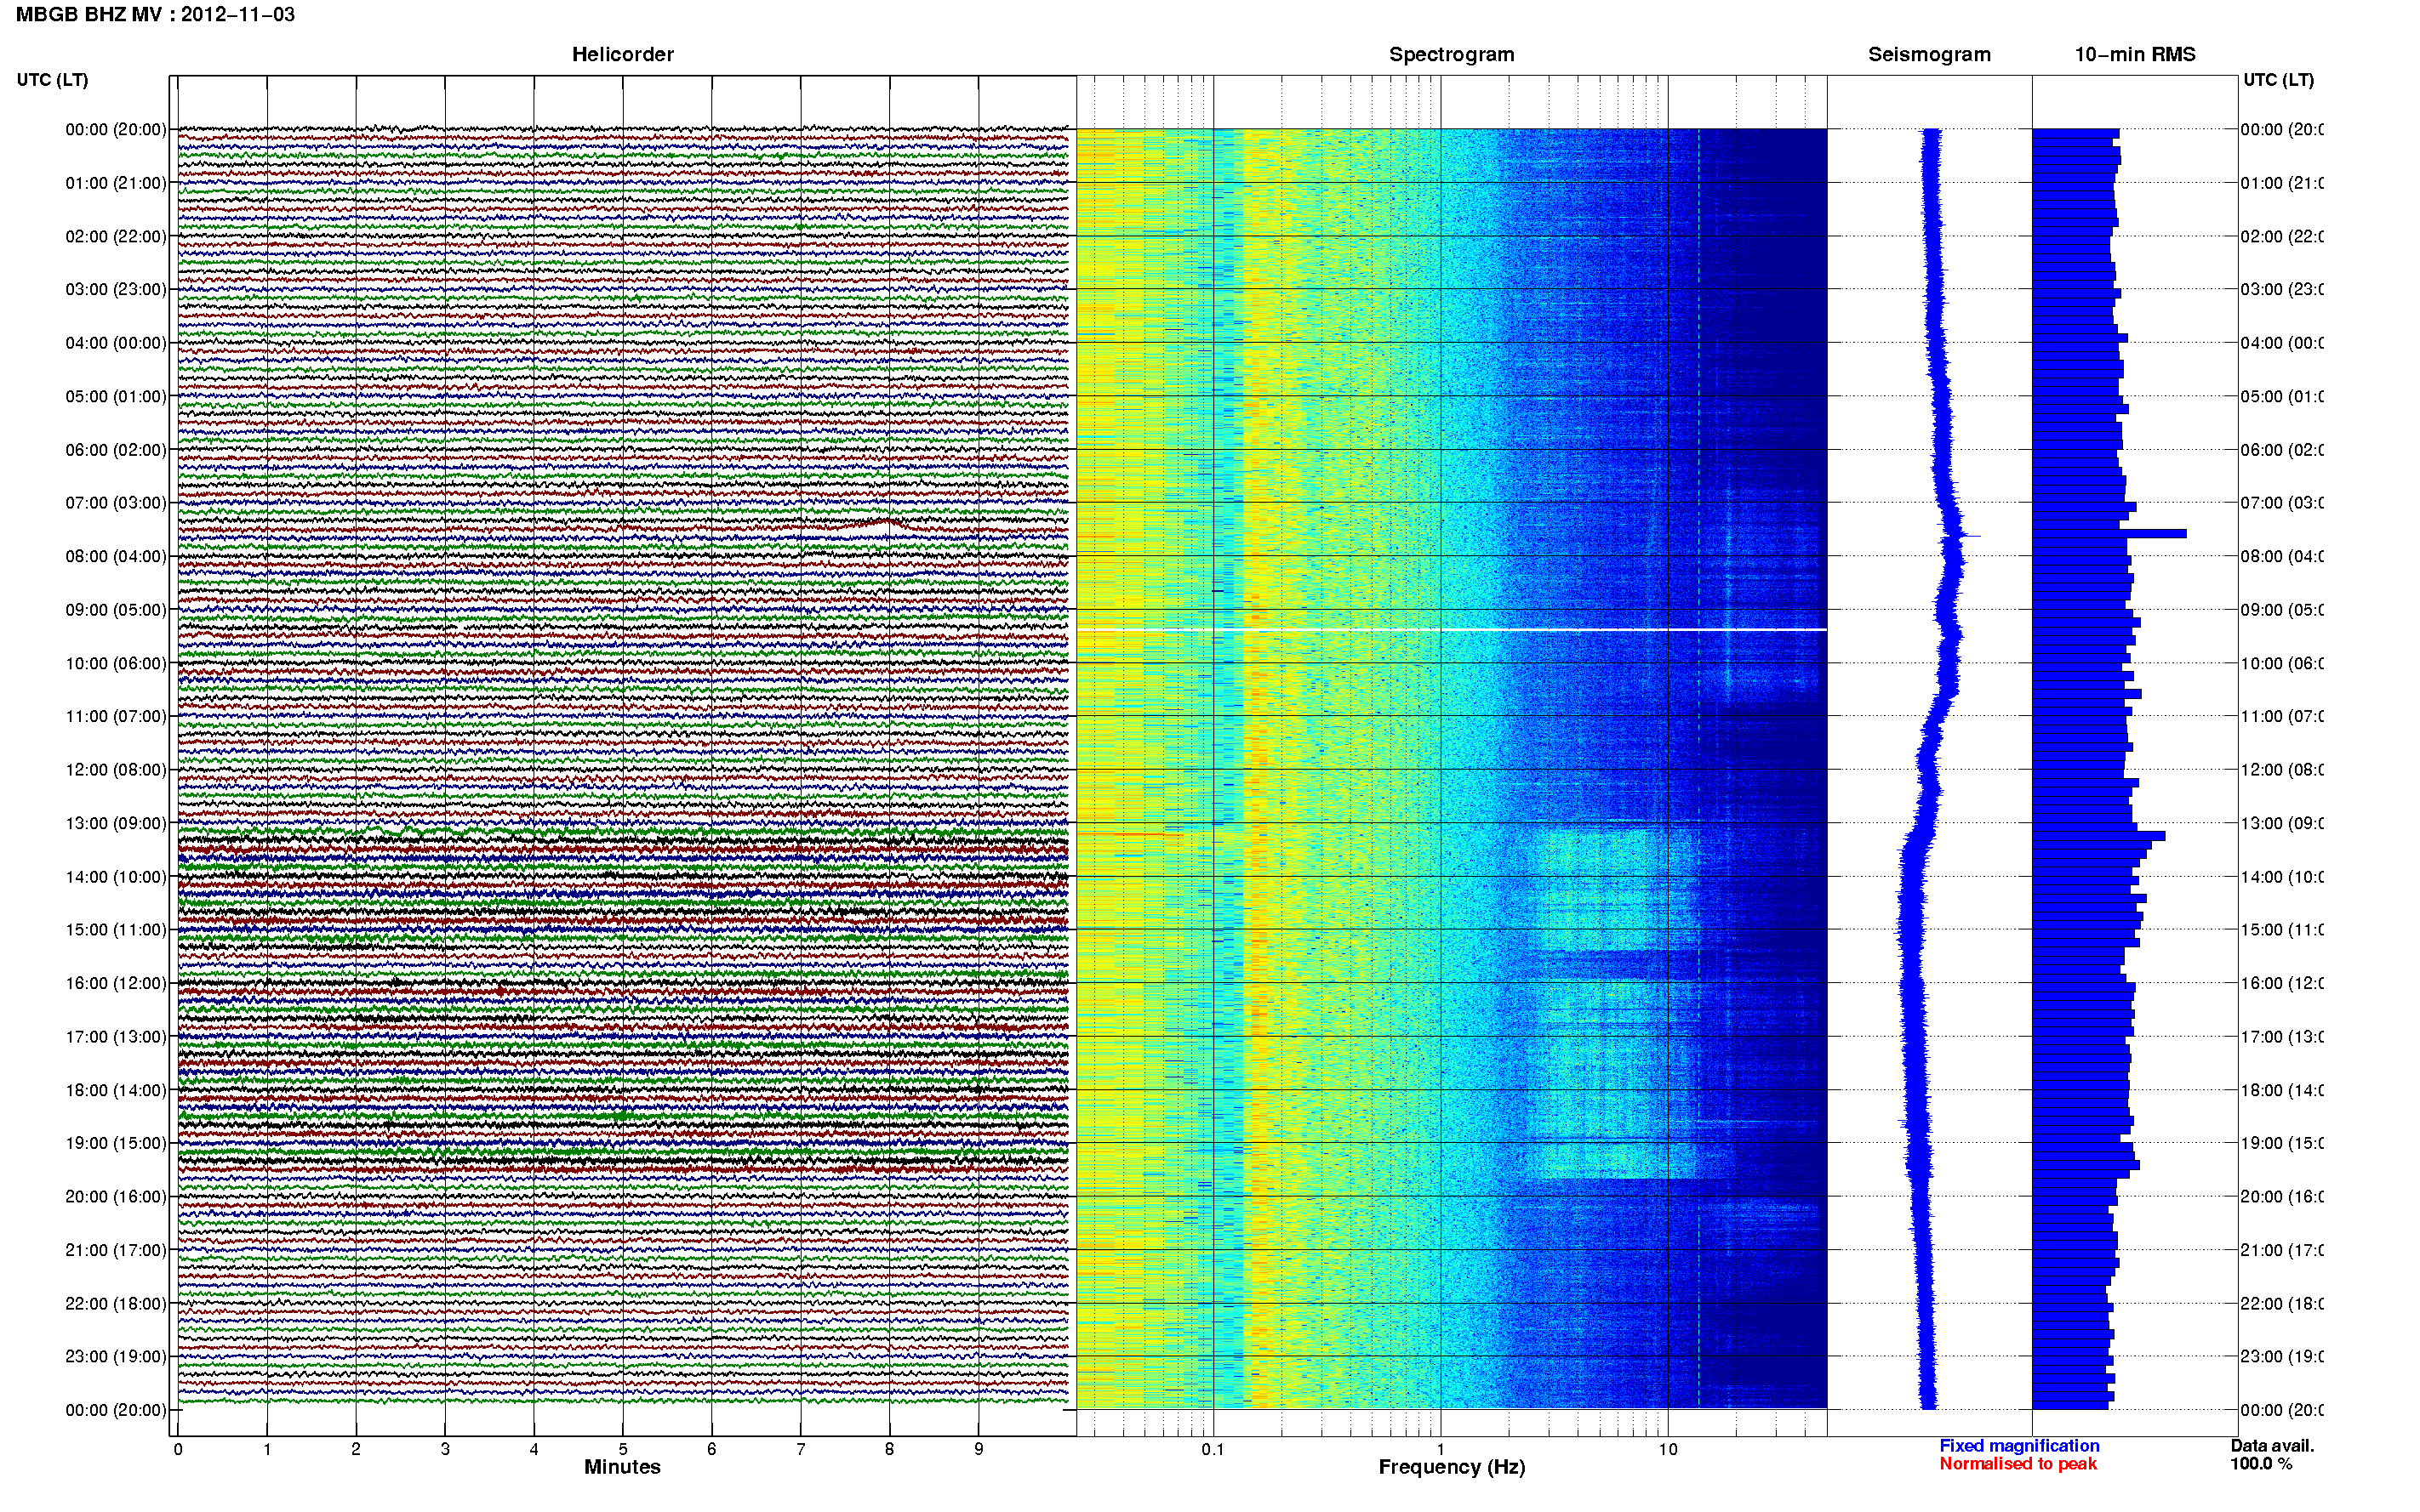Viewport: 2420px width, 1512px height.
Task: Click the 'Seismogram' panel heading
Action: coord(1929,55)
